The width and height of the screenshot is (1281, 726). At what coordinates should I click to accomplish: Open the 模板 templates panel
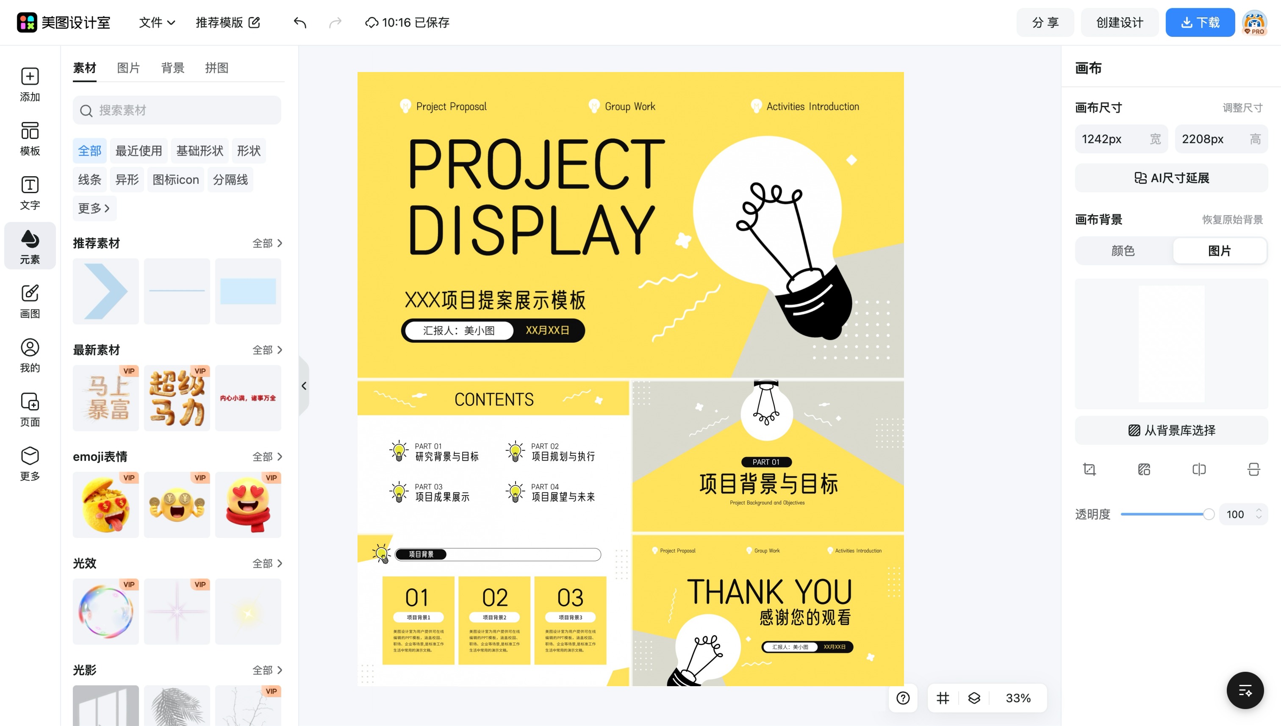click(x=30, y=139)
